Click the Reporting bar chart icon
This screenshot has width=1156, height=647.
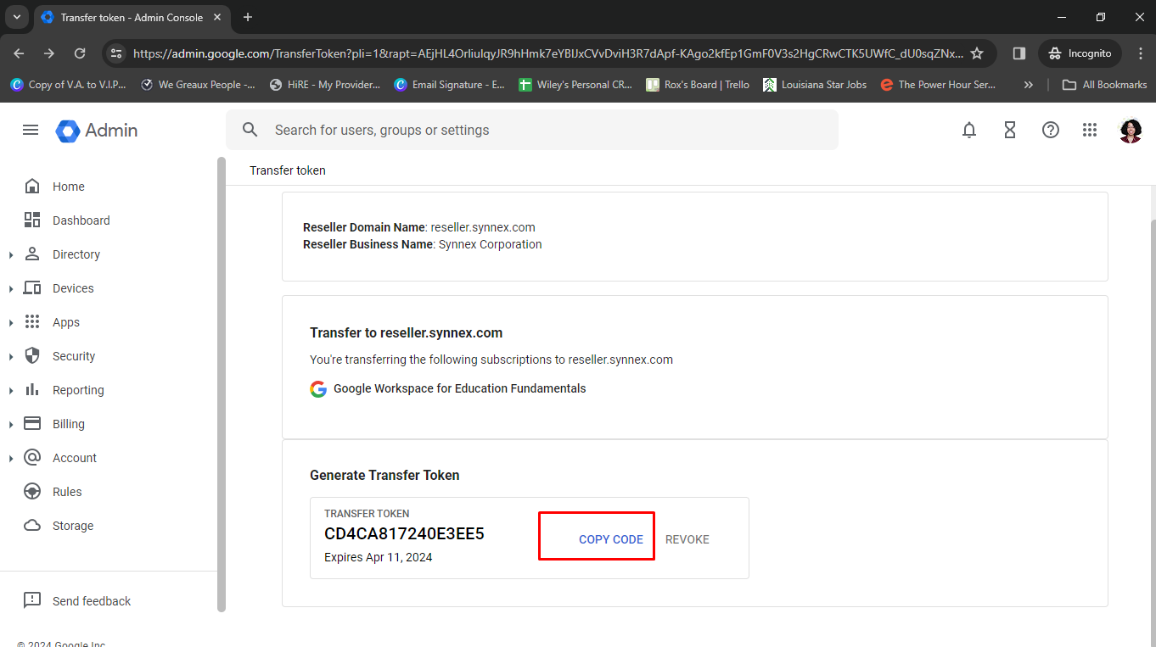(32, 390)
